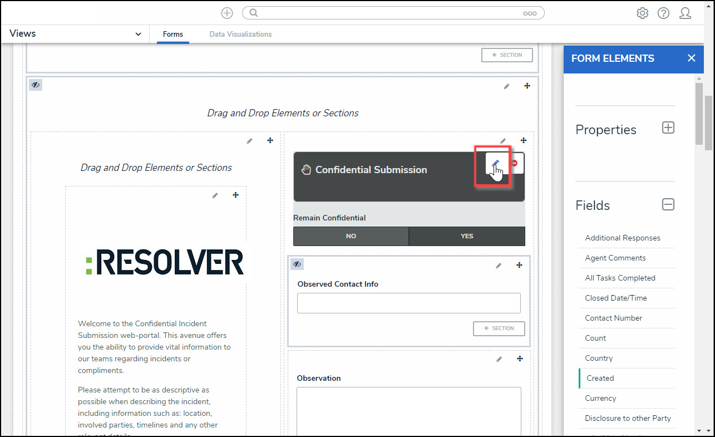The width and height of the screenshot is (715, 437).
Task: Click the user profile icon
Action: pyautogui.click(x=685, y=13)
